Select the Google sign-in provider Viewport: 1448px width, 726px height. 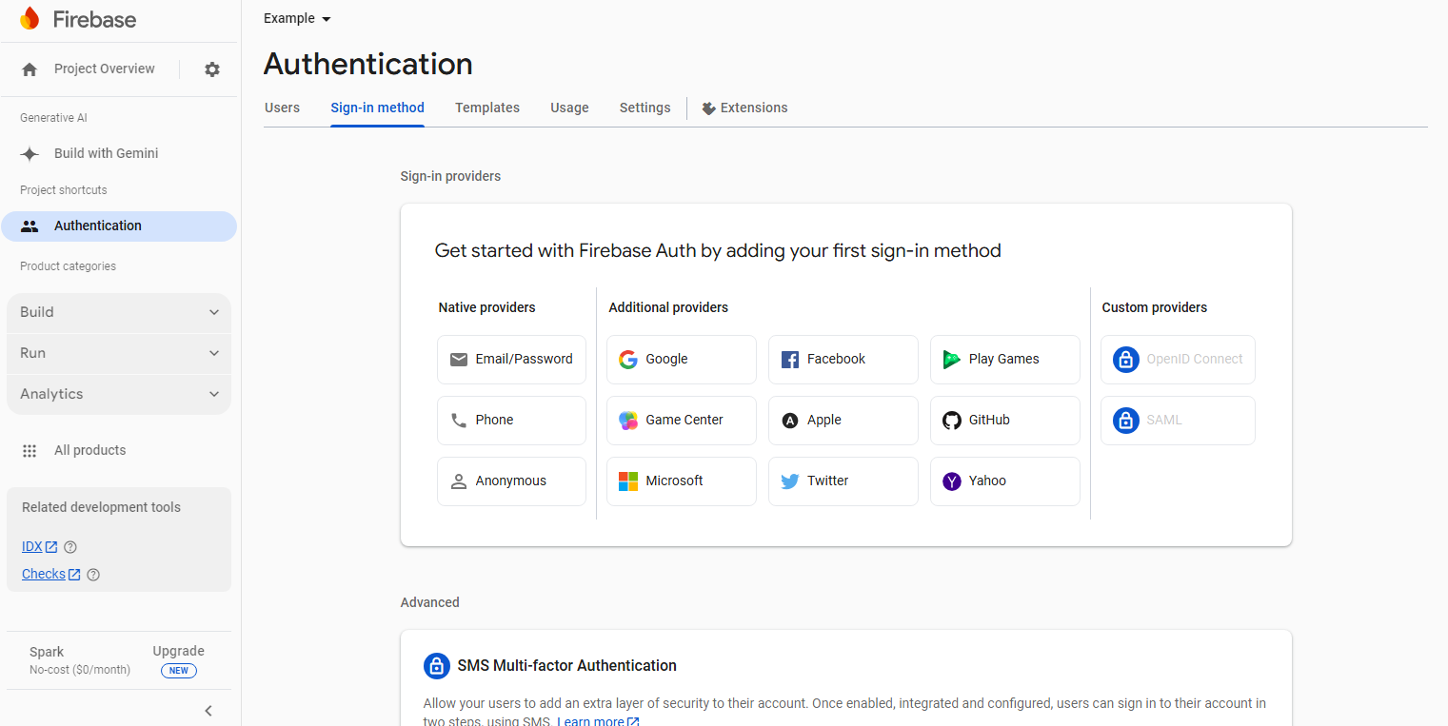(x=681, y=360)
